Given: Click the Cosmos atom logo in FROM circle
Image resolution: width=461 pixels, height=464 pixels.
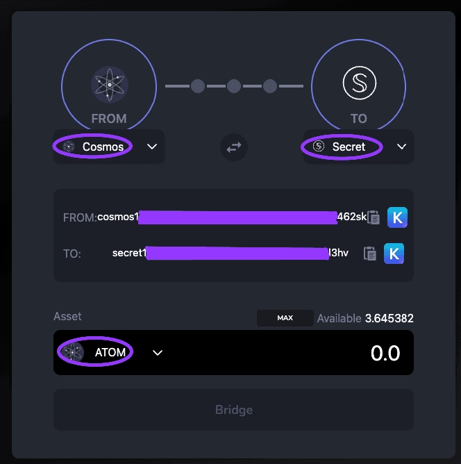Looking at the screenshot, I should [110, 85].
